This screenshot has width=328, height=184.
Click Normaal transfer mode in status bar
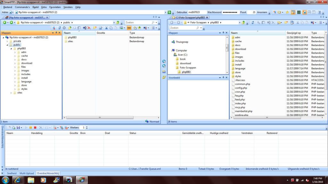(152, 122)
